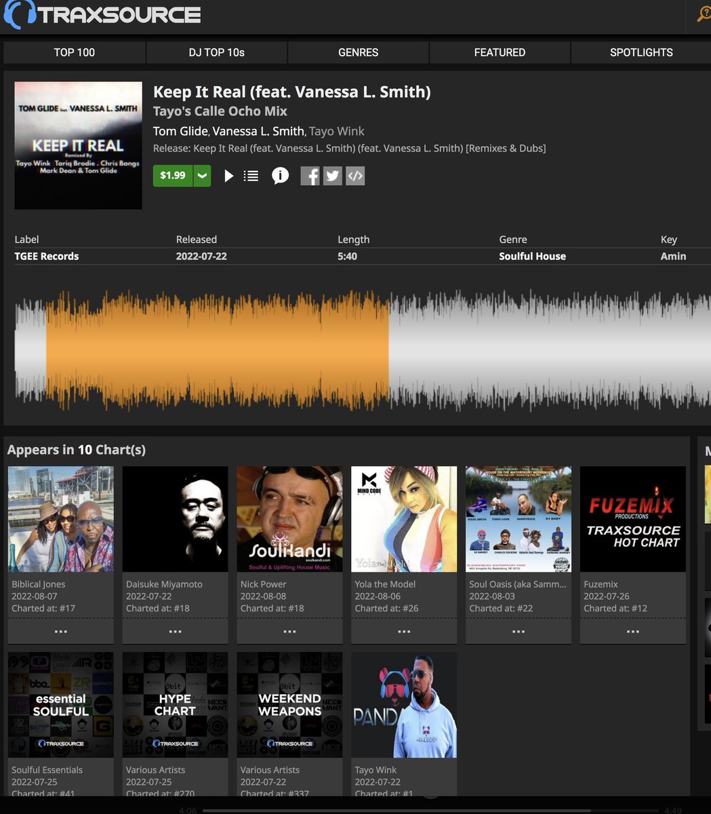Open the track info tooltip icon
Viewport: 711px width, 814px height.
[x=280, y=175]
